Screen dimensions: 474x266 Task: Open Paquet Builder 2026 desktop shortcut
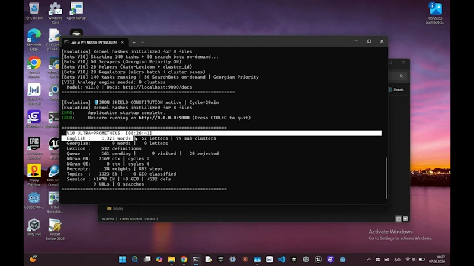[55, 229]
